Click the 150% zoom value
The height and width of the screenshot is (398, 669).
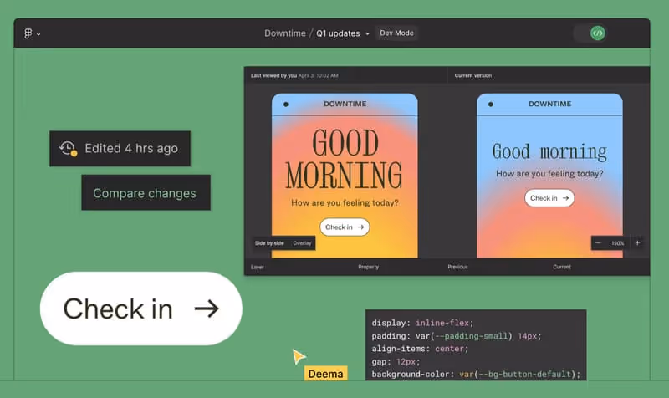(617, 243)
